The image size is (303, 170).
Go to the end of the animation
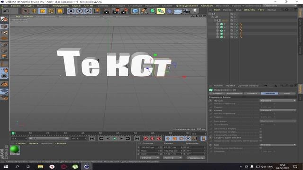137,138
